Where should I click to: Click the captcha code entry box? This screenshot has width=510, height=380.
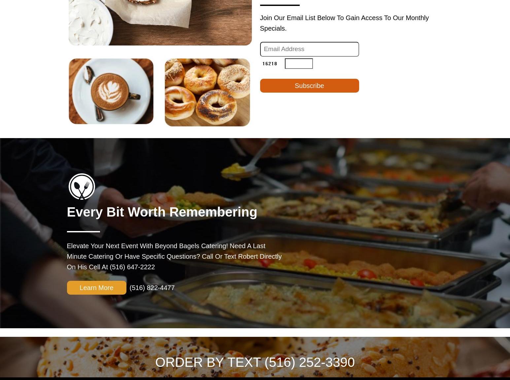pos(299,64)
